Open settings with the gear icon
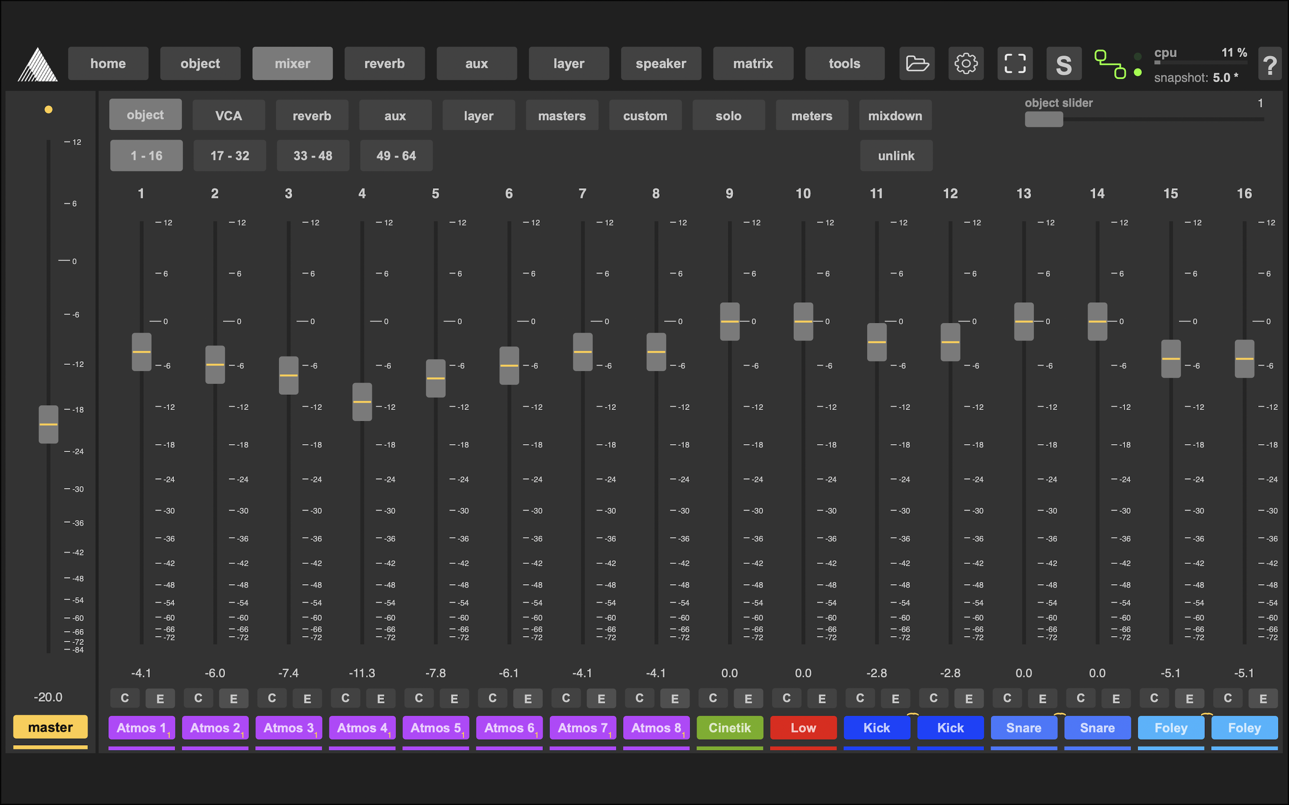Image resolution: width=1289 pixels, height=805 pixels. tap(966, 64)
